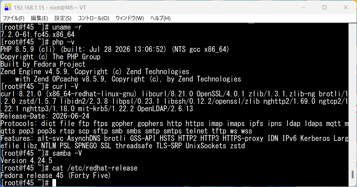This screenshot has height=187, width=357.
Task: Click the "UnixSockets" feature text
Action: [206, 146]
